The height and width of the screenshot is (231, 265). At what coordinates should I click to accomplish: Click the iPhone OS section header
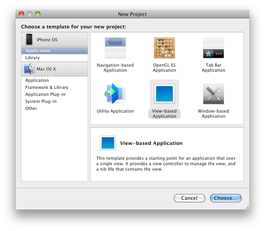pos(55,40)
